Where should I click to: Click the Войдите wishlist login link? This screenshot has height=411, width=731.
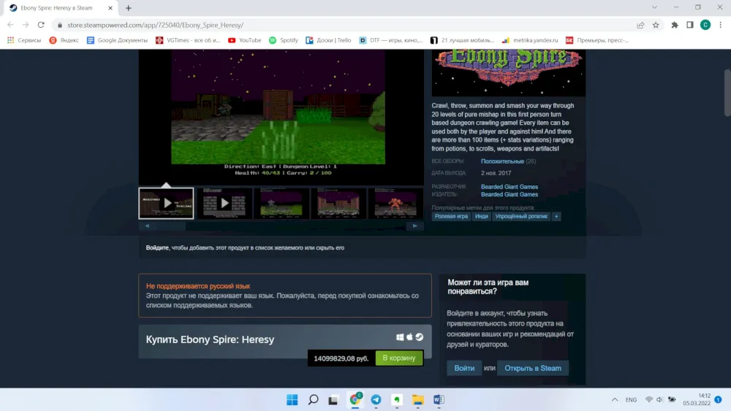(x=157, y=247)
